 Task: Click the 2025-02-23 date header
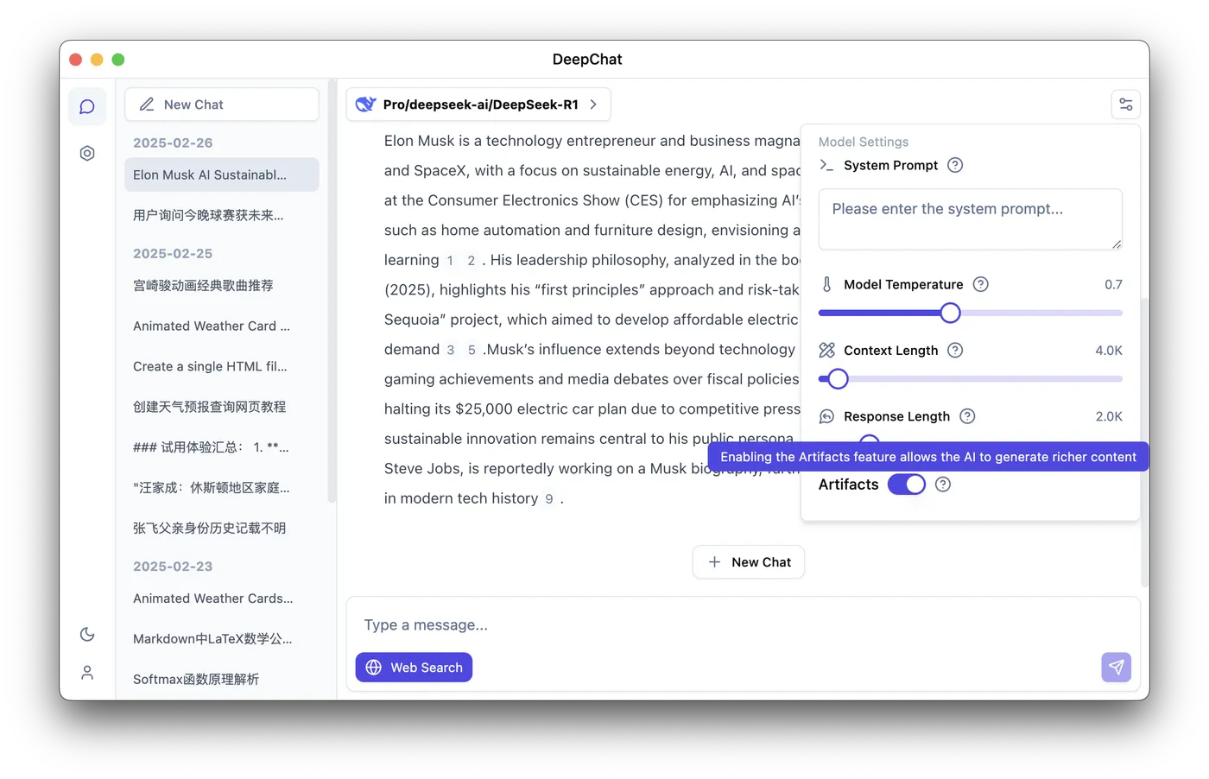[x=173, y=567]
